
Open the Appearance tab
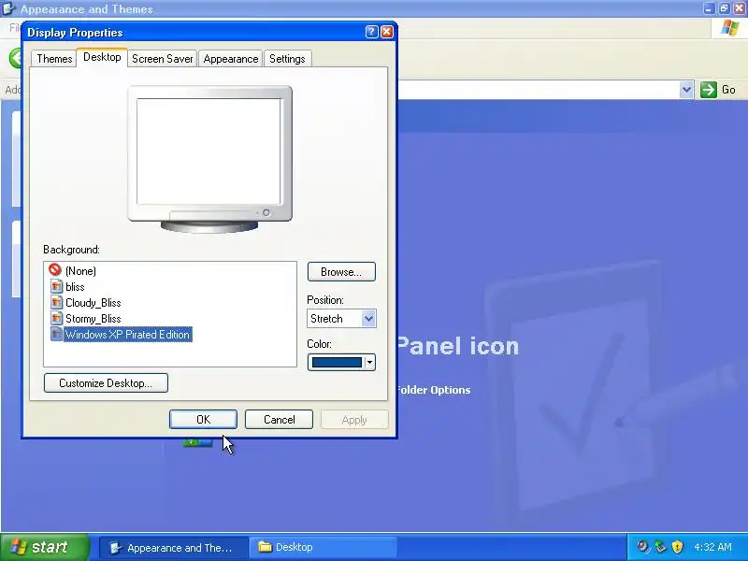click(x=230, y=59)
